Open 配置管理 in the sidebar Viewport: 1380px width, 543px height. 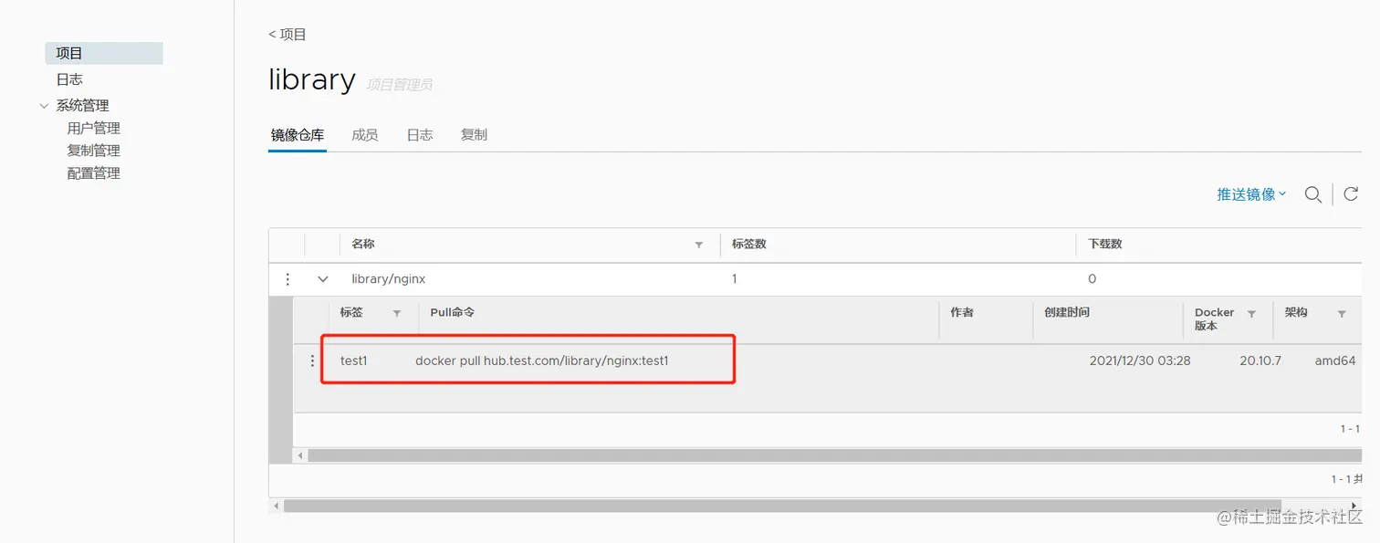click(93, 173)
